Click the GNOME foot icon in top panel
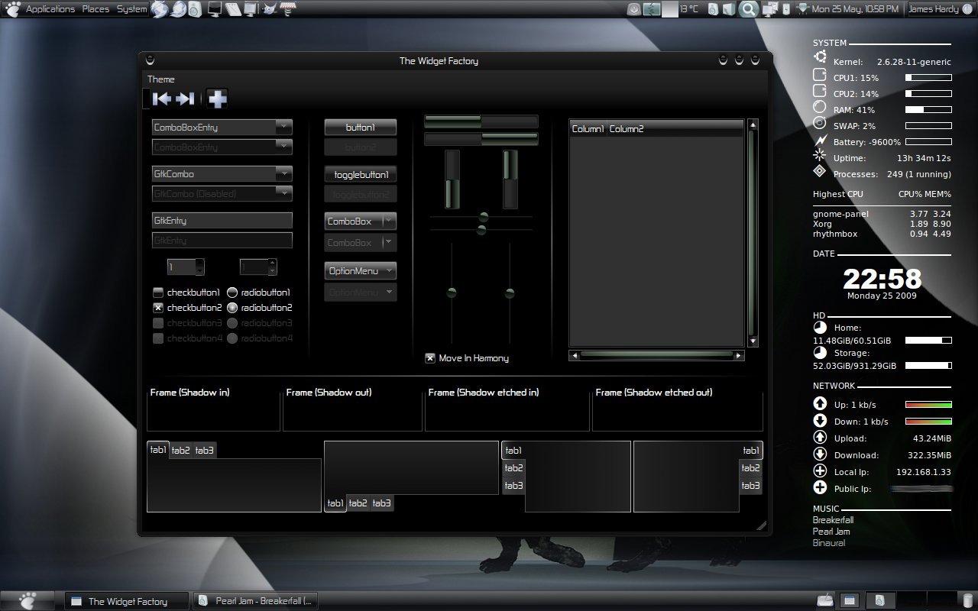Screen dimensions: 978x611 click(12, 9)
